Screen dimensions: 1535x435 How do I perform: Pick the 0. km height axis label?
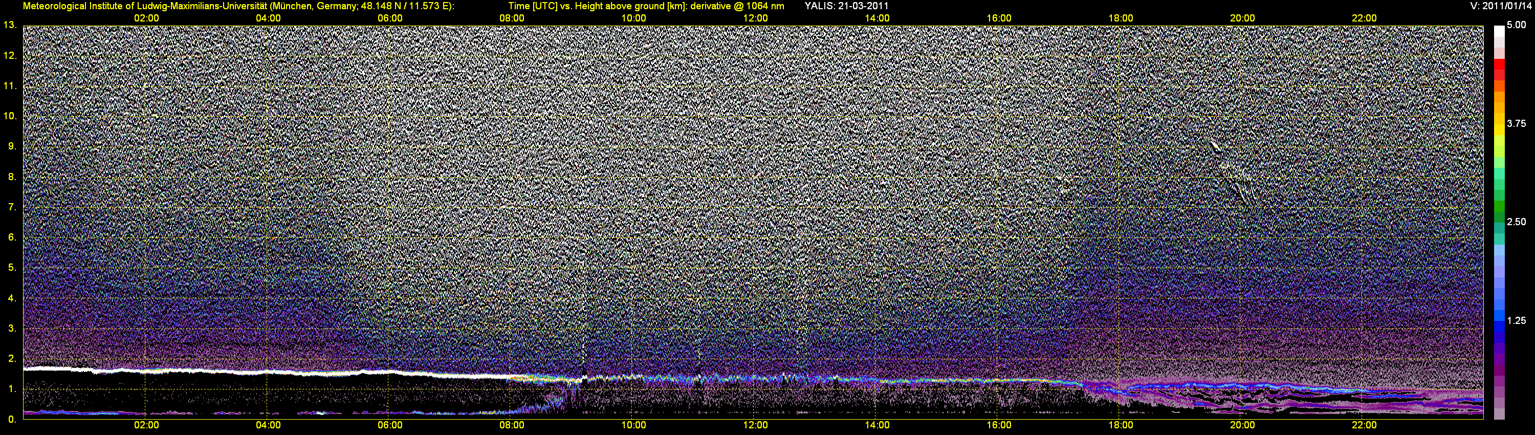point(12,420)
